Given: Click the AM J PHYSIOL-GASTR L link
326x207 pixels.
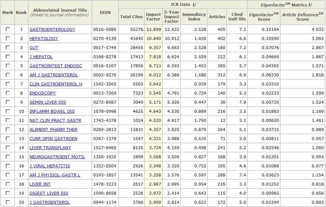Looking at the screenshot, I should click(x=55, y=175).
